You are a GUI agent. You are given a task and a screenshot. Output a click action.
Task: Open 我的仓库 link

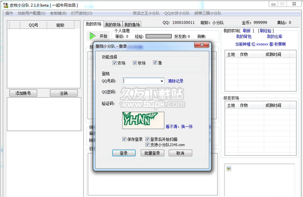[x=275, y=36]
